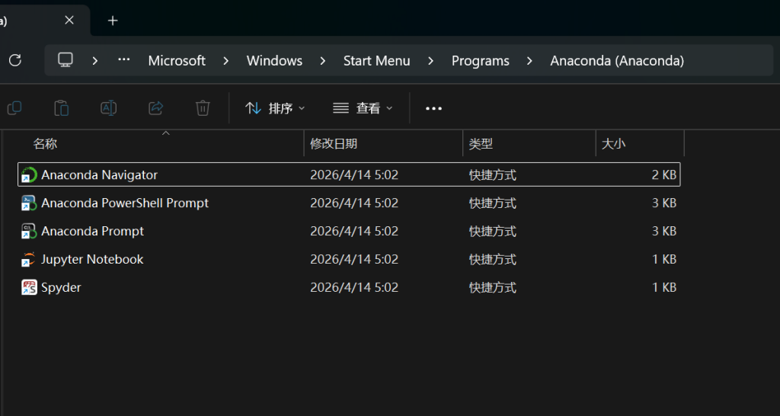Screen dimensions: 780x416
Task: Click the Anaconda Prompt shortcut icon
Action: point(29,232)
